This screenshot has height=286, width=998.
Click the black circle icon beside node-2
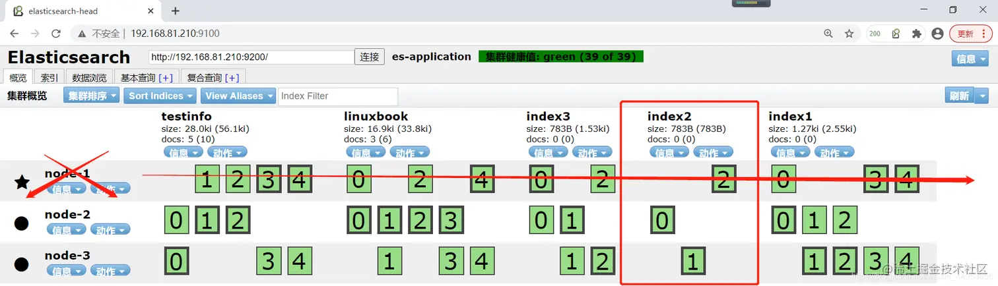tap(22, 223)
